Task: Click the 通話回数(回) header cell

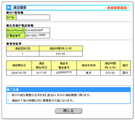Action: pos(23,49)
